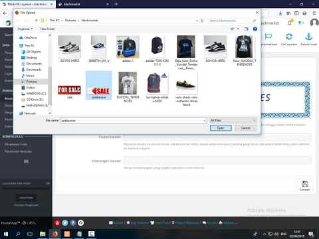319x239 pixels.
Task: Click the Firefox taskbar icon
Action: point(54,234)
